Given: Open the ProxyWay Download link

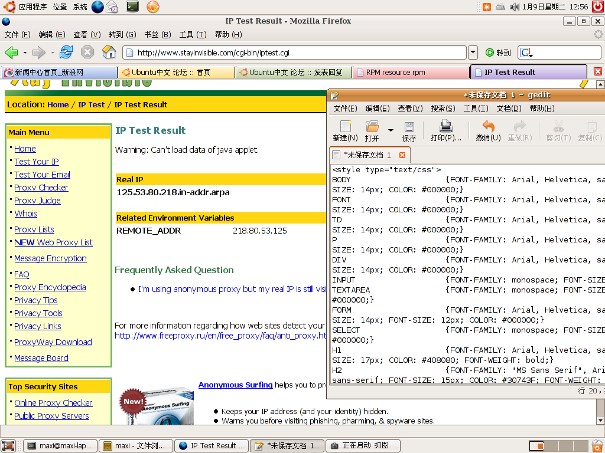Looking at the screenshot, I should click(53, 342).
